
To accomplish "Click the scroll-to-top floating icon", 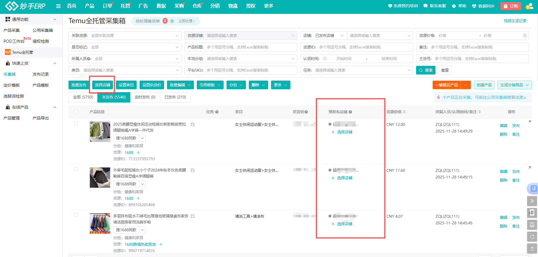I will click(532, 248).
